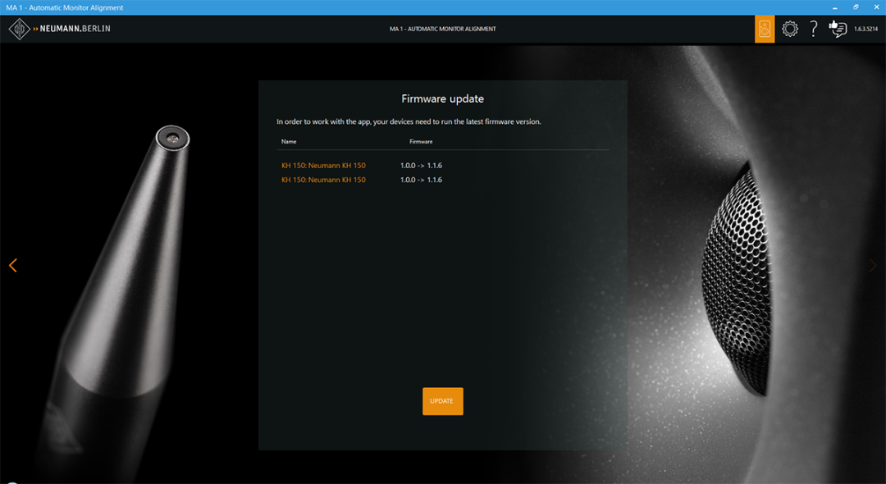886x484 pixels.
Task: Click the Firmware update heading
Action: tap(442, 98)
